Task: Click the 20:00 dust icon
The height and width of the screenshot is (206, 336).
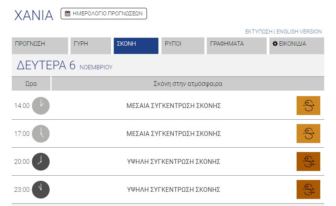Action: [308, 161]
